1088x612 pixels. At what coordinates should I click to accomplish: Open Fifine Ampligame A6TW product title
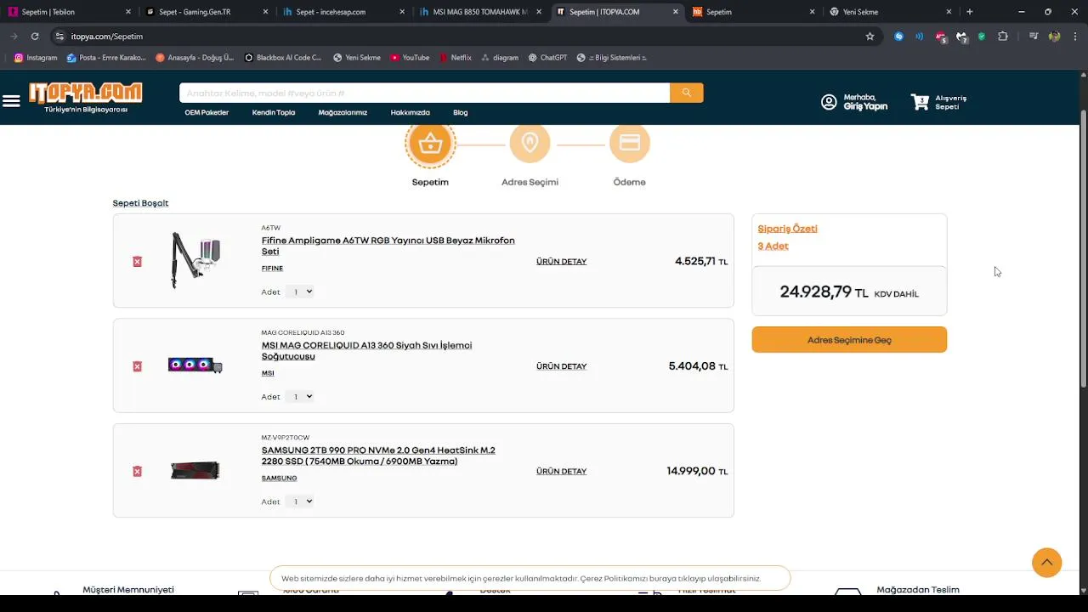388,246
